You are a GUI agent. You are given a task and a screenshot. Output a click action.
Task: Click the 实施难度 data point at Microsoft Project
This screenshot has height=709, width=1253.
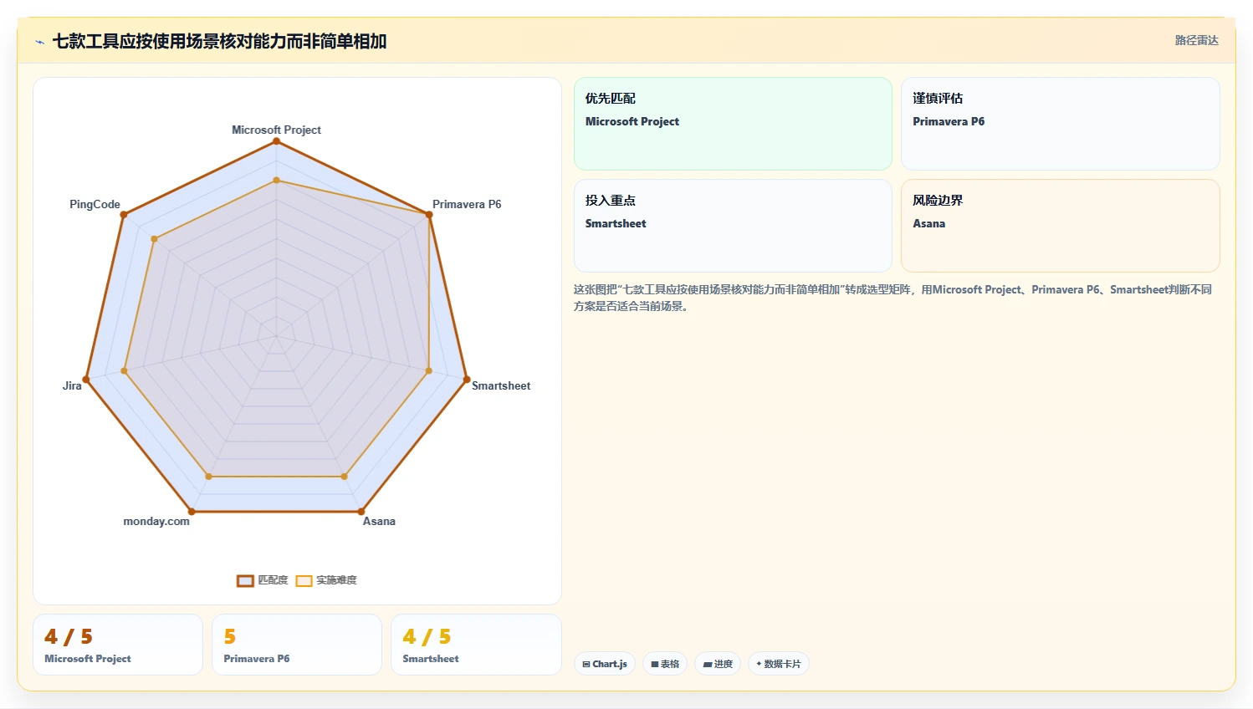tap(276, 181)
